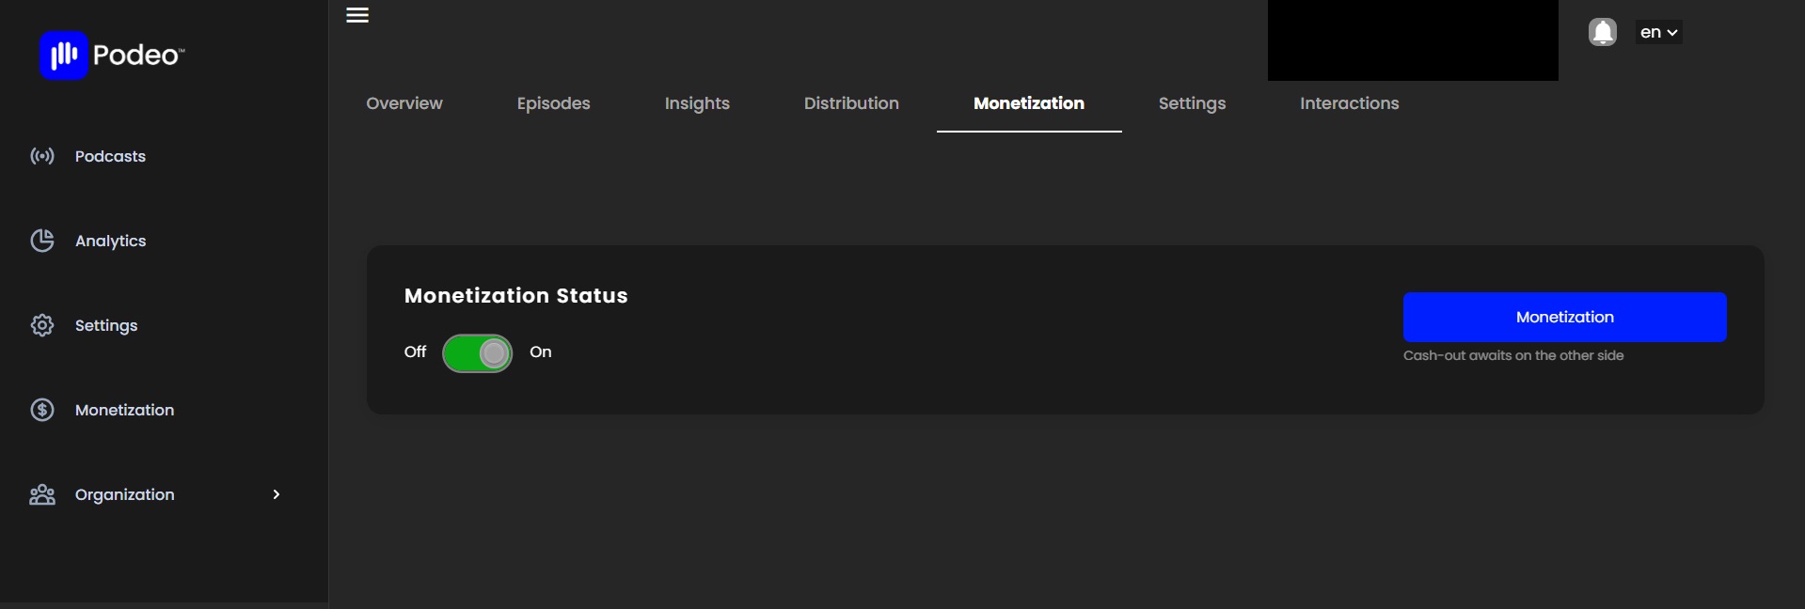Click the blue Monetization button

point(1565,317)
